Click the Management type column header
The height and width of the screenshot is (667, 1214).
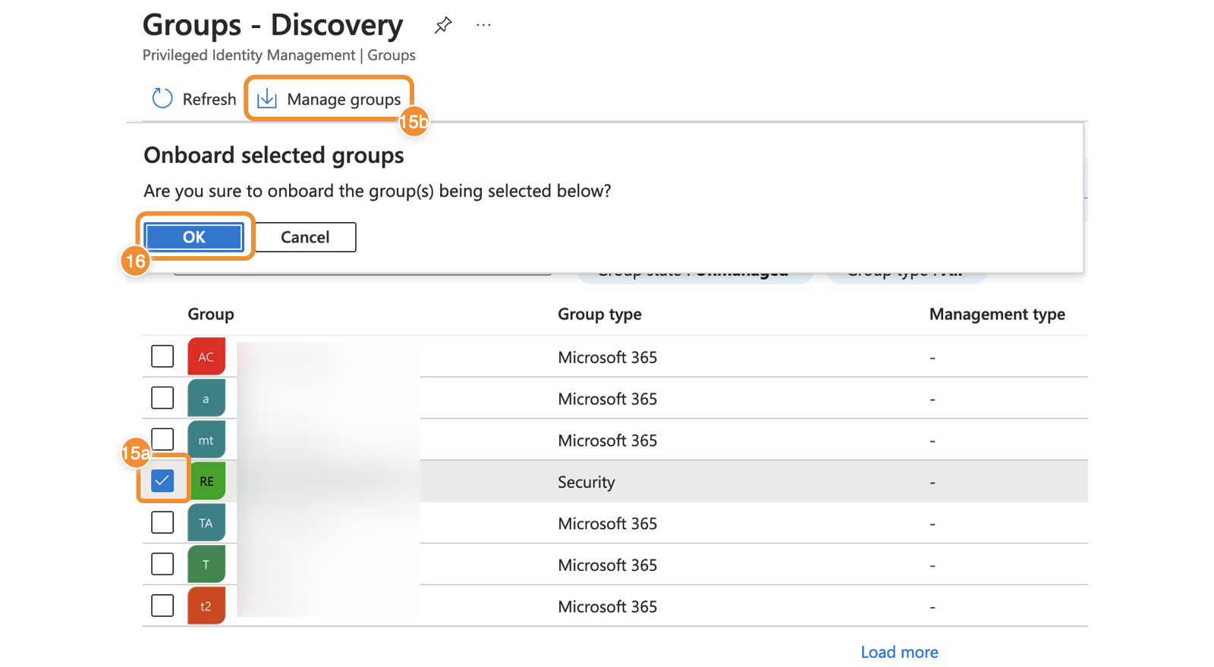pyautogui.click(x=997, y=315)
